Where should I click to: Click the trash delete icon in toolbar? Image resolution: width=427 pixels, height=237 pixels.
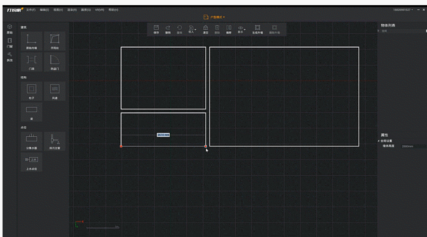pos(217,30)
